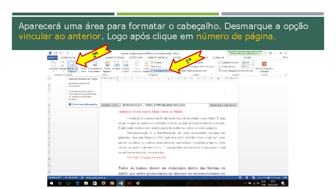Click the Cabeçalho Acima value field
The width and height of the screenshot is (336, 189).
[x=246, y=63]
